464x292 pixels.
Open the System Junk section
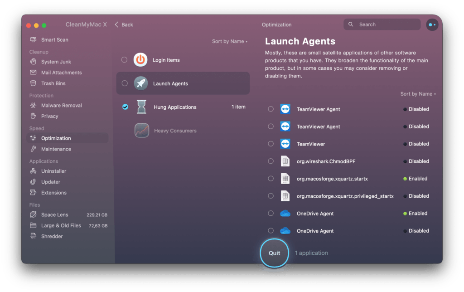point(56,62)
